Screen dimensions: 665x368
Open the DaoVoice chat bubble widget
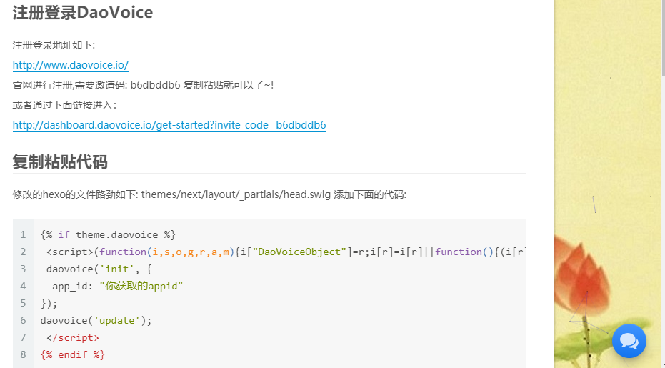click(629, 340)
